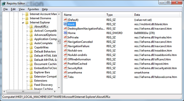The image size is (184, 101).
Task: Click the SecurityRisk string icon
Action: click(65, 68)
